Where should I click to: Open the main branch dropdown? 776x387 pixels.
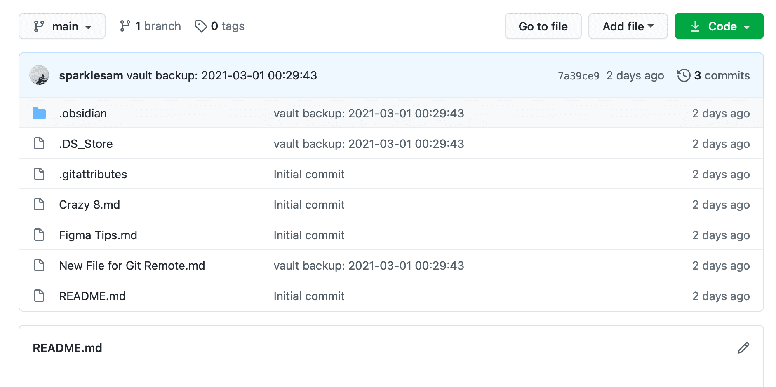click(62, 26)
